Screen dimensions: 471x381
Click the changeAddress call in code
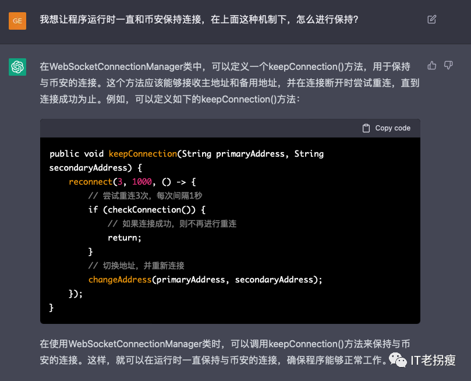120,280
